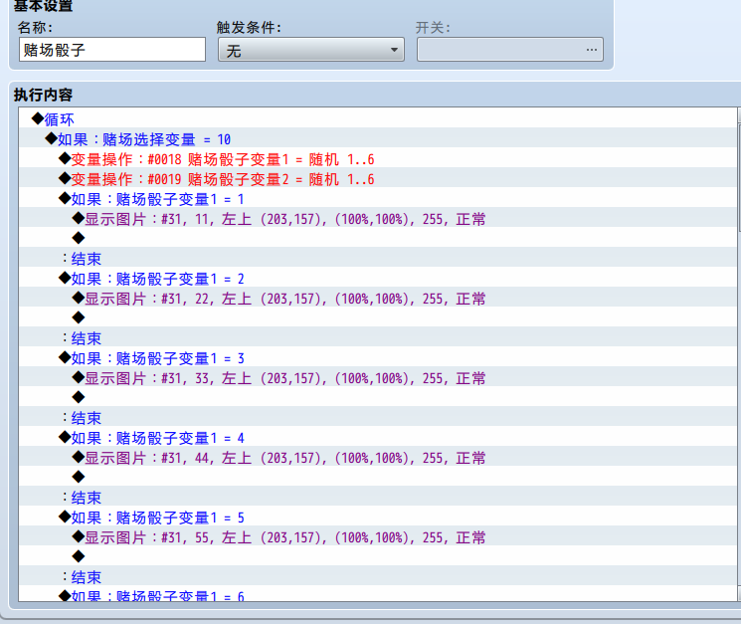This screenshot has width=741, height=624.
Task: Select the empty line below 显示图片 #31, 11
Action: pyautogui.click(x=378, y=238)
